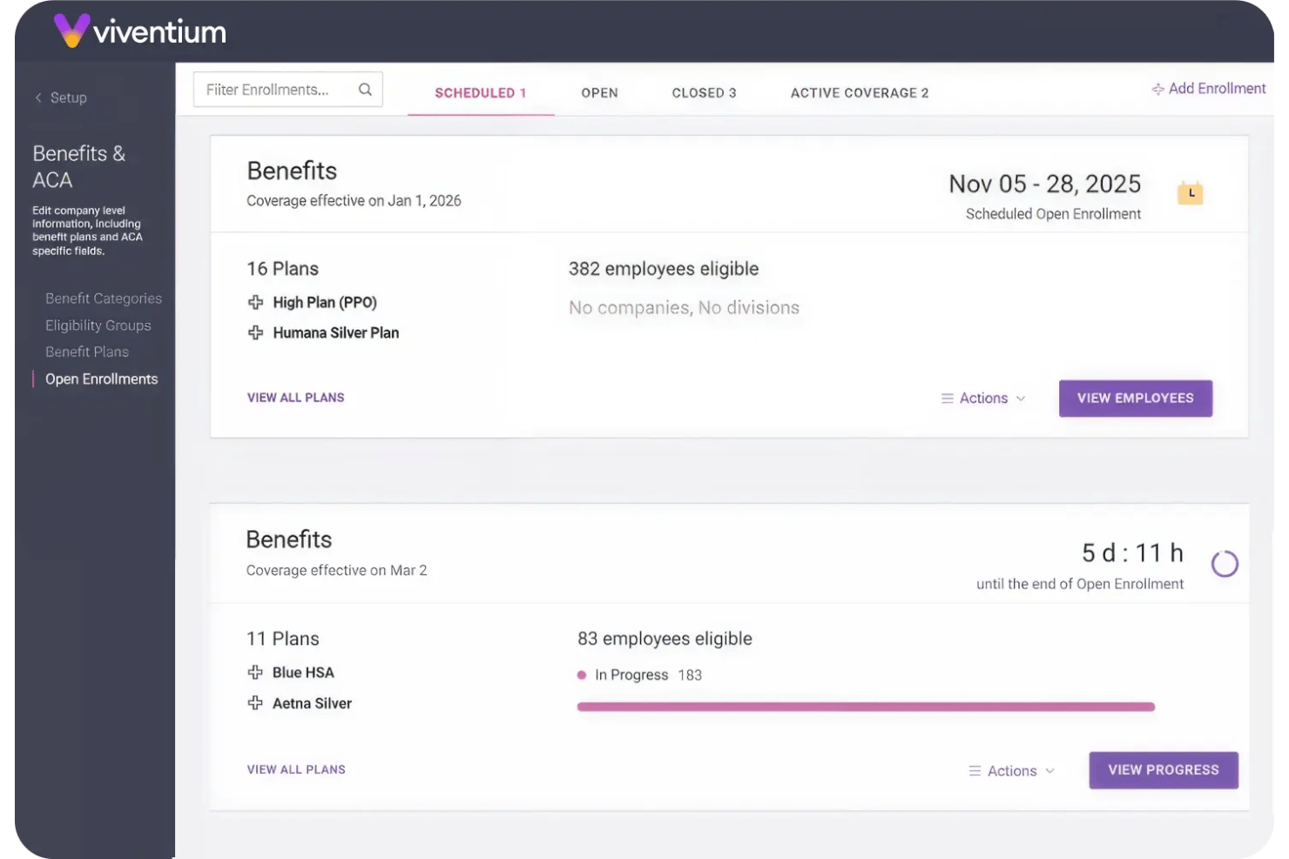Click the plus icon beside High Plan (PPO)

tap(255, 302)
